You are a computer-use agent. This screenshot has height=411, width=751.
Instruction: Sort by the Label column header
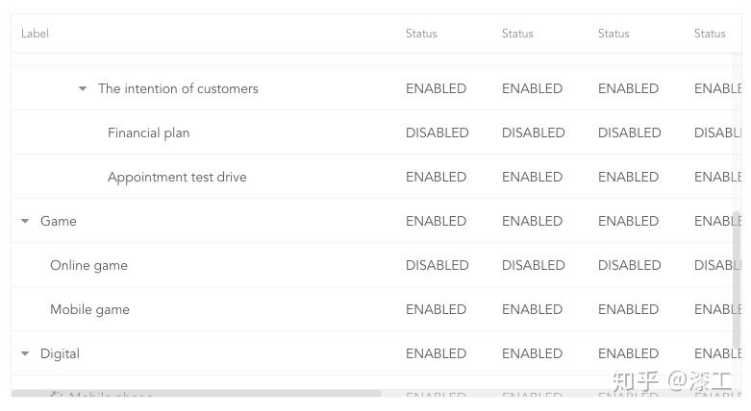[x=35, y=34]
